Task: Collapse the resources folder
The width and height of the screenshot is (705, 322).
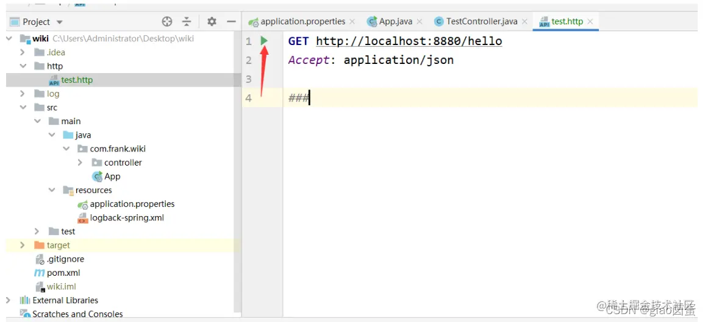Action: pyautogui.click(x=52, y=190)
